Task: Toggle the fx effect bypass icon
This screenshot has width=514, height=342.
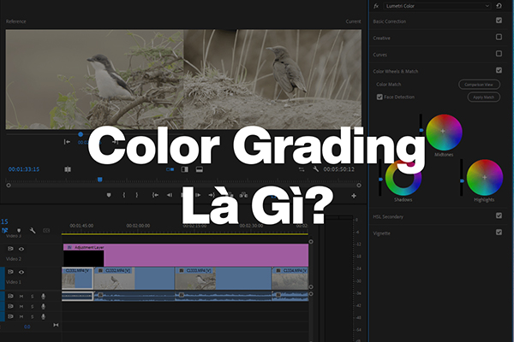Action: 376,6
